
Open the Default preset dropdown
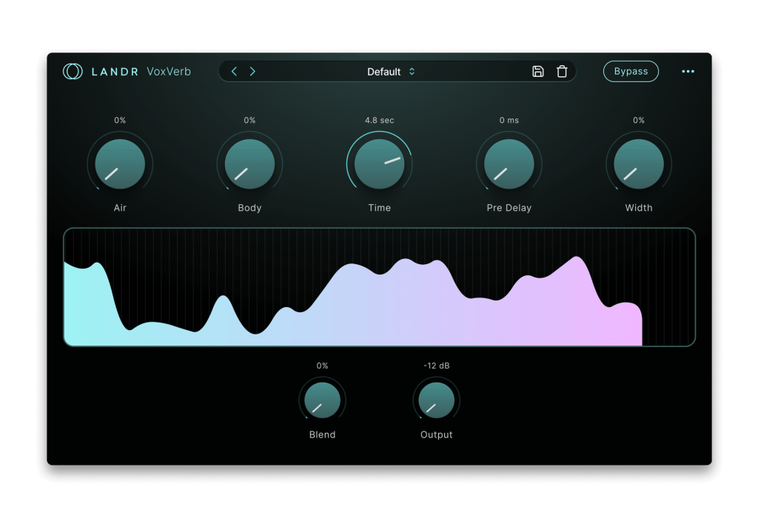click(x=391, y=72)
